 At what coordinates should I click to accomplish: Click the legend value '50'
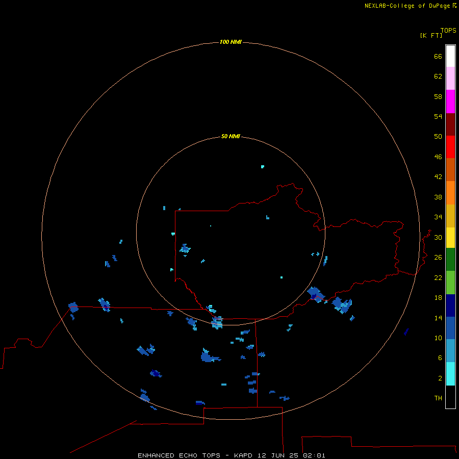(438, 137)
